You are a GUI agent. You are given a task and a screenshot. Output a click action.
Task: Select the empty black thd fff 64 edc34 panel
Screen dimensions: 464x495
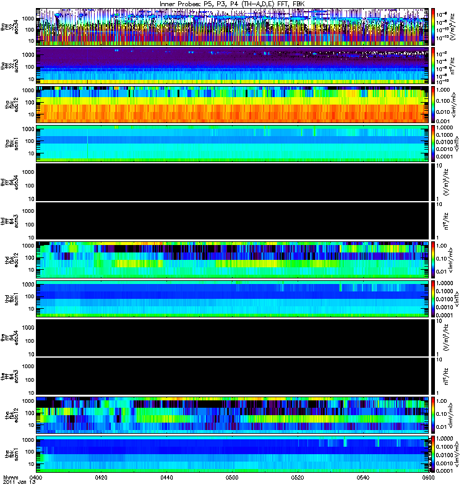pos(233,183)
